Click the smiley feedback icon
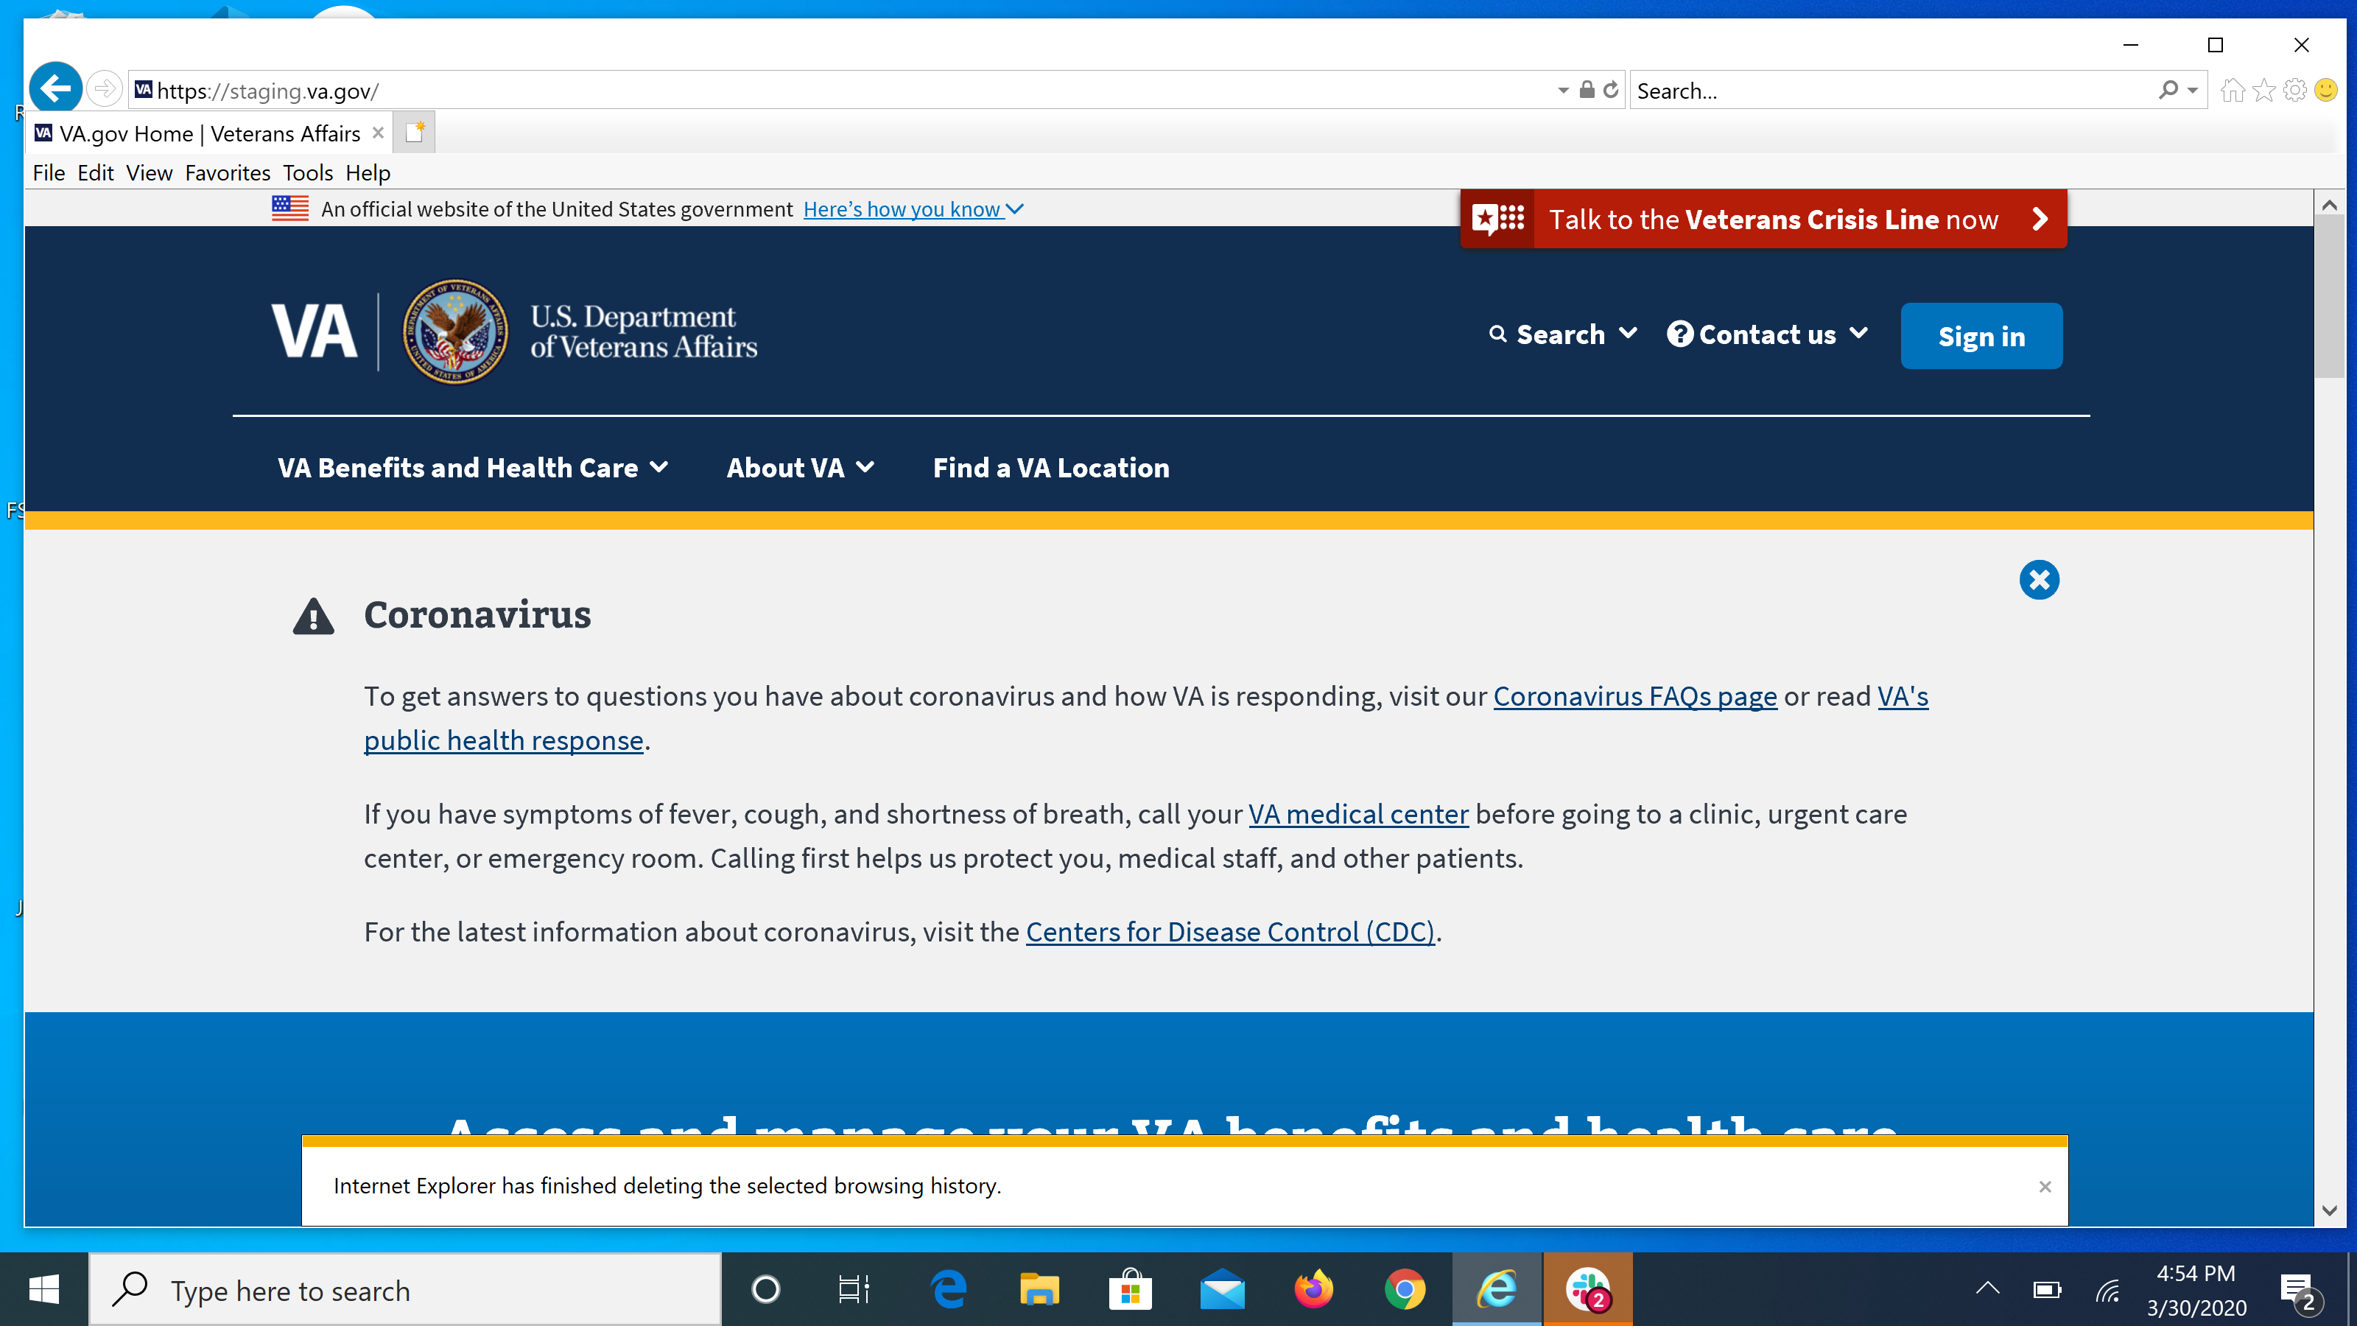The width and height of the screenshot is (2357, 1326). click(x=2326, y=90)
